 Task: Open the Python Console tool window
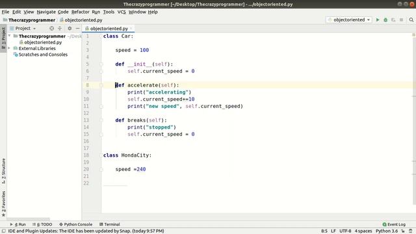[76, 224]
